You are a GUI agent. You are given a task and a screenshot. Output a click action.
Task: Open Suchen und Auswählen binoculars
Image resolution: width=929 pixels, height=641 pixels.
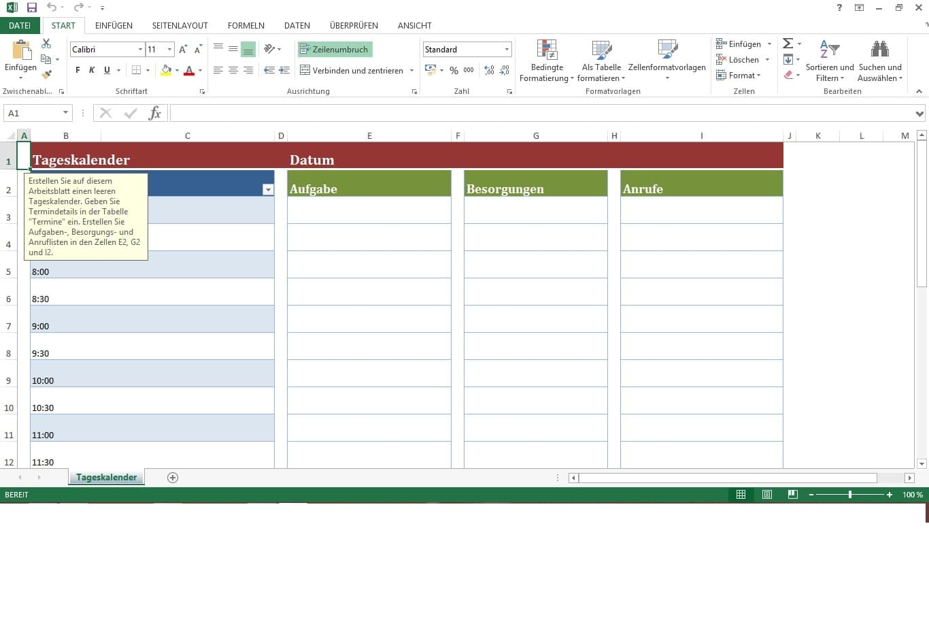pos(880,61)
